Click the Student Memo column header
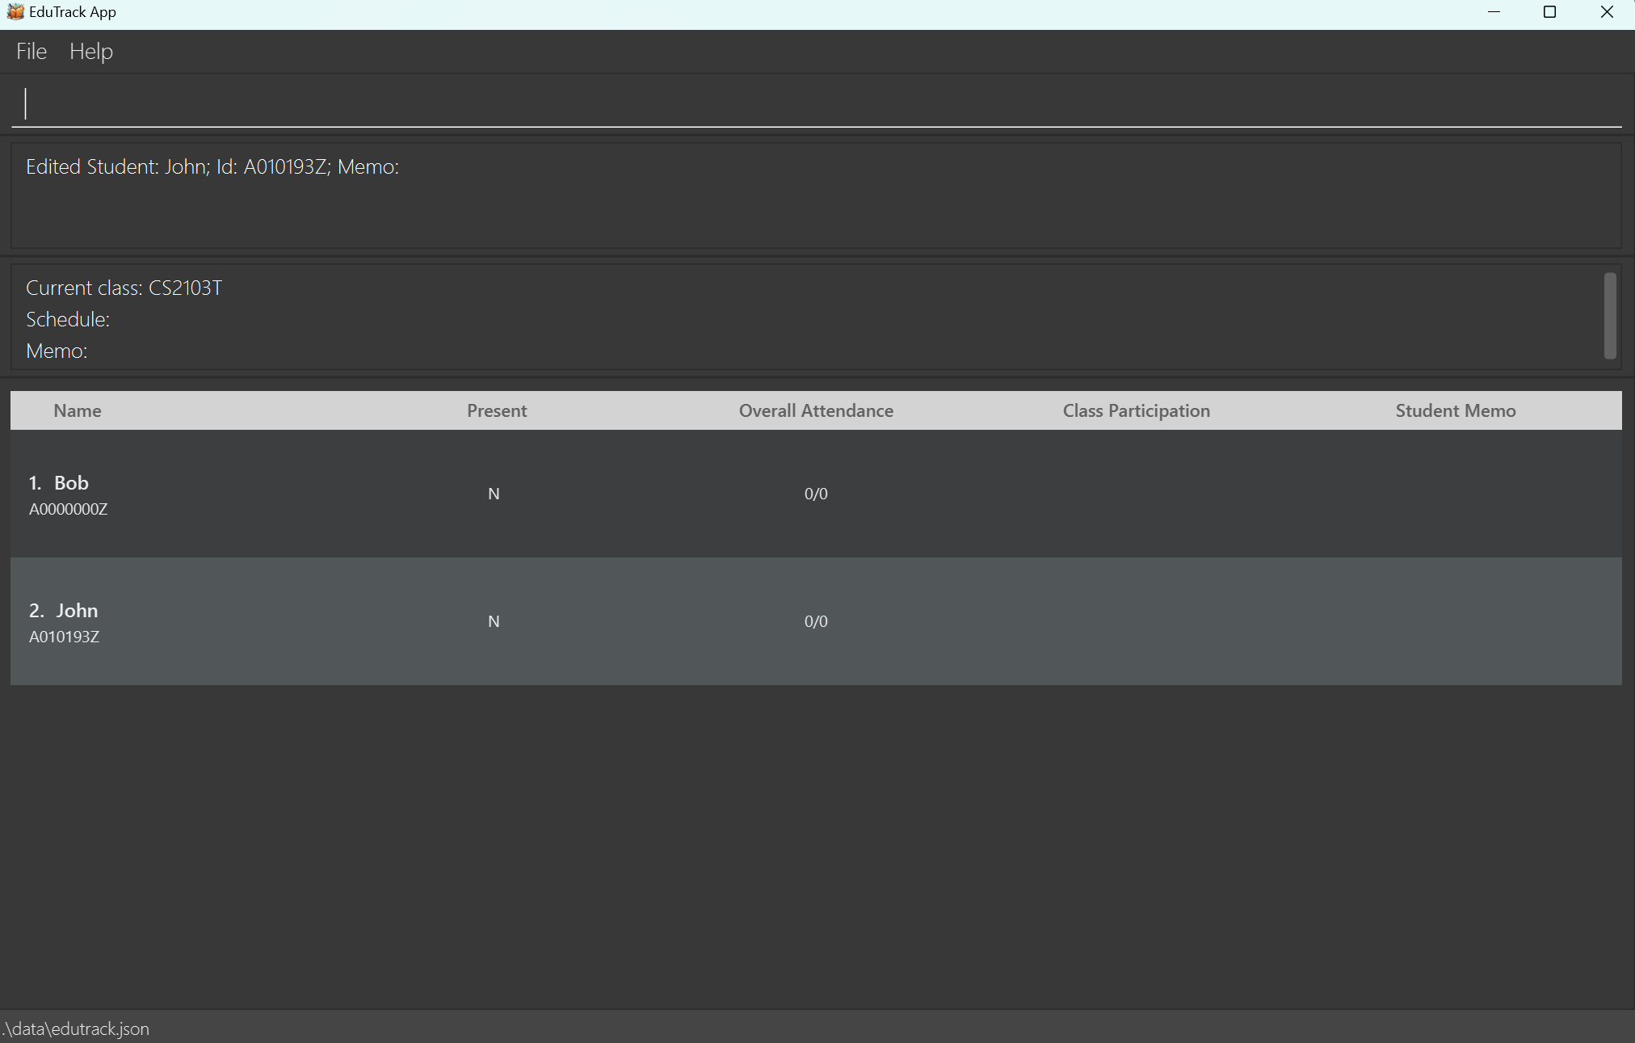 1456,410
